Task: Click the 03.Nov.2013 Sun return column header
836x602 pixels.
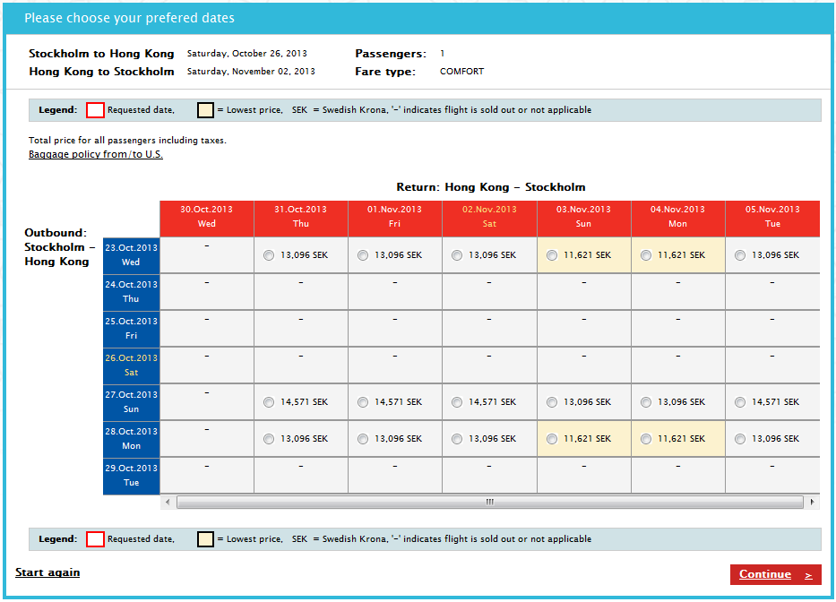Action: coord(583,217)
